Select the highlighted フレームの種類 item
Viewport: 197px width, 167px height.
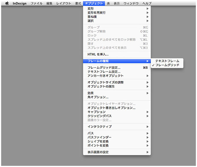coord(117,61)
